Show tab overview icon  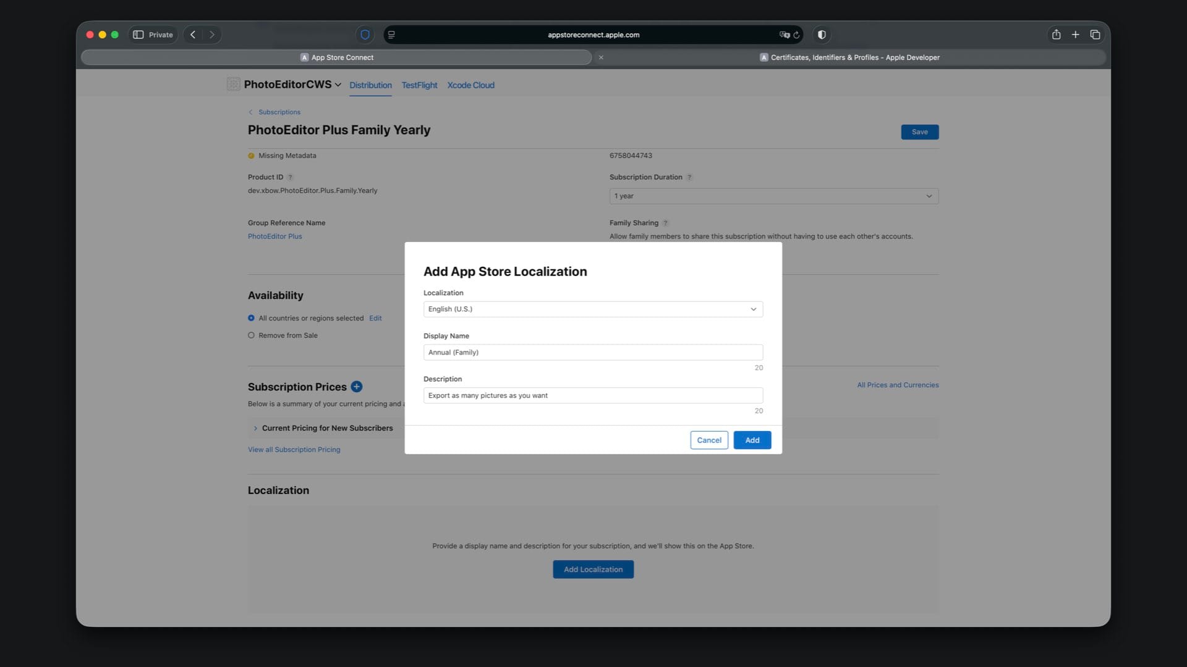click(1095, 35)
